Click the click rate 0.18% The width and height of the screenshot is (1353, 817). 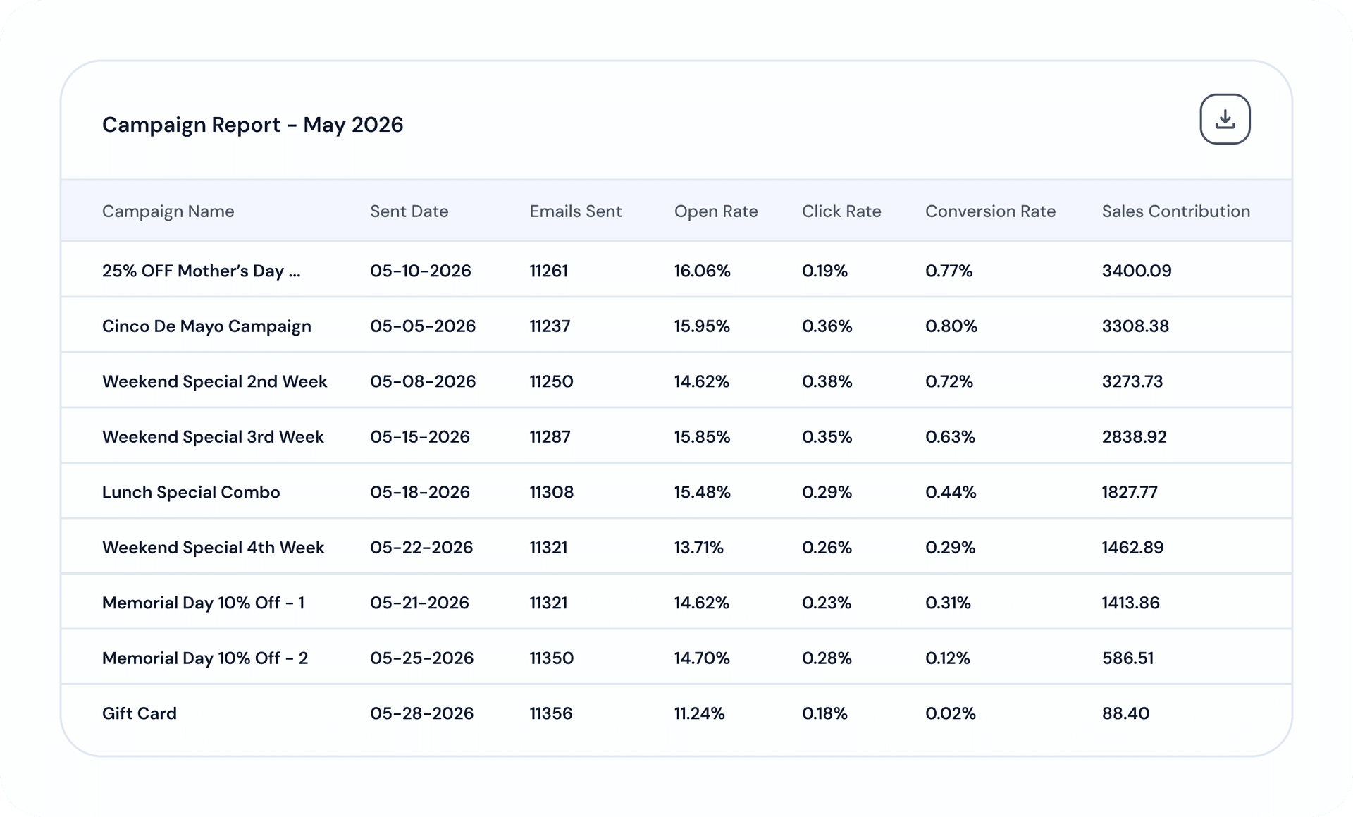coord(824,713)
